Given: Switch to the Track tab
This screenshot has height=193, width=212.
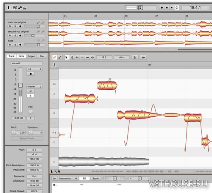Looking at the screenshot, I should 11,56.
